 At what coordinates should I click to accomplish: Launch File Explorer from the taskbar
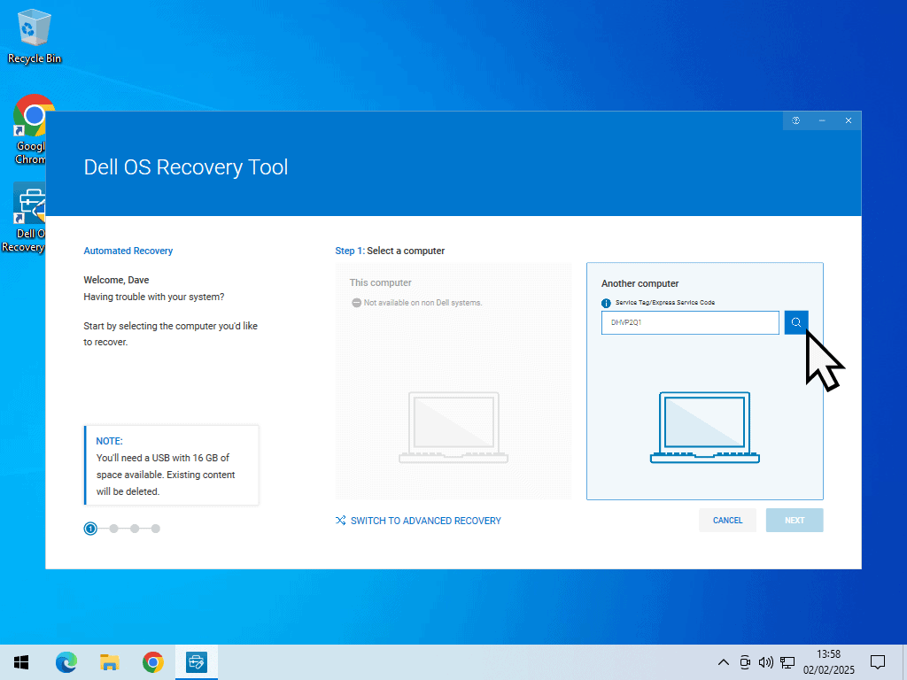point(110,662)
